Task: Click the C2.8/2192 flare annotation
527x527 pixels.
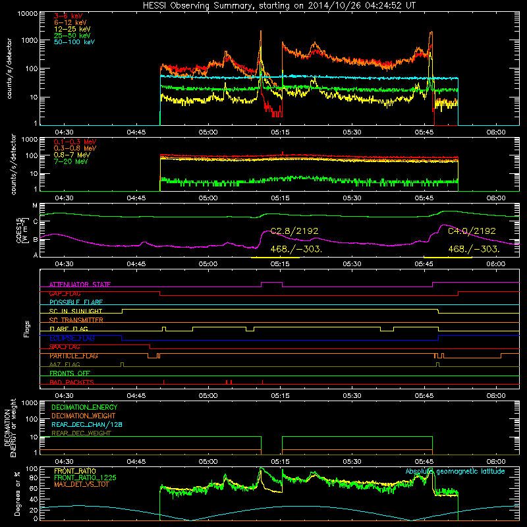Action: pyautogui.click(x=294, y=231)
